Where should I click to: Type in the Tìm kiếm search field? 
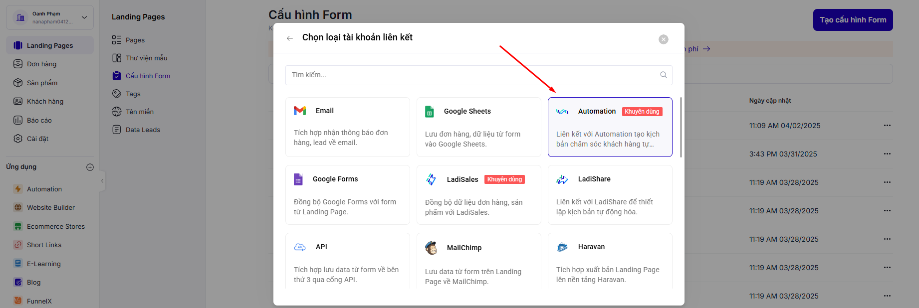click(469, 75)
